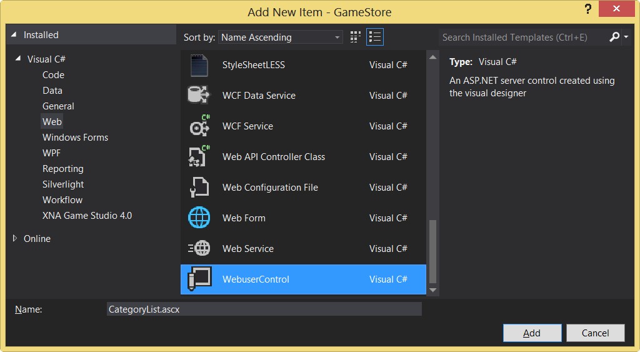Select the Reporting category
This screenshot has width=640, height=352.
tap(63, 169)
